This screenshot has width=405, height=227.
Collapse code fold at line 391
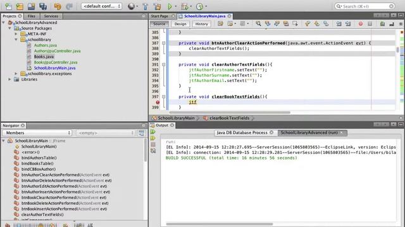click(163, 64)
